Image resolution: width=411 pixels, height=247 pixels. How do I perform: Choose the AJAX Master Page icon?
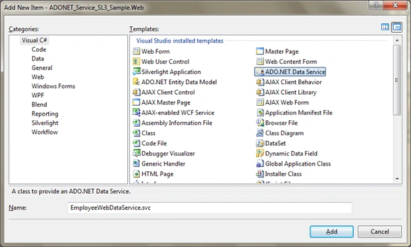136,102
